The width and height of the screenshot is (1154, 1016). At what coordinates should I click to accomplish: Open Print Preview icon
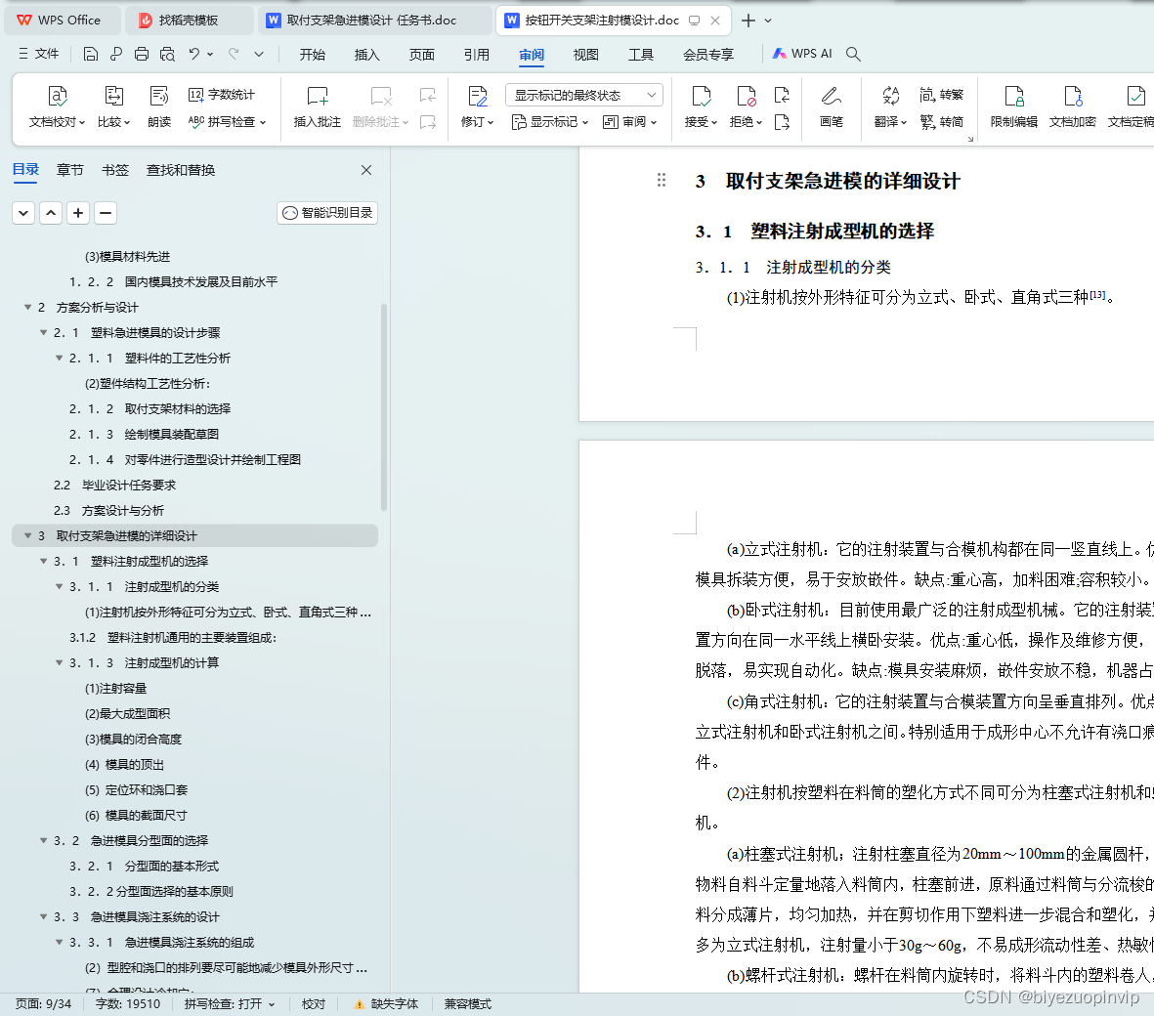(168, 54)
